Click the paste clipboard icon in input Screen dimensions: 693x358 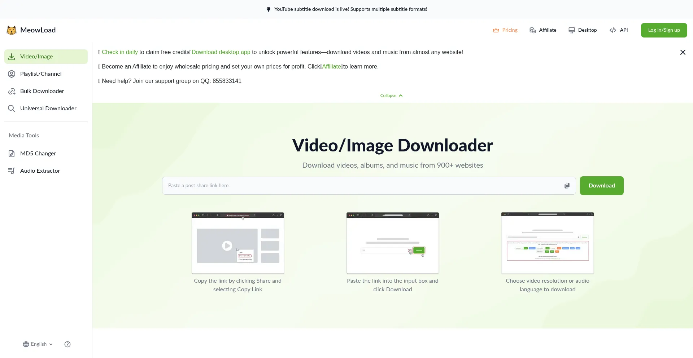567,186
